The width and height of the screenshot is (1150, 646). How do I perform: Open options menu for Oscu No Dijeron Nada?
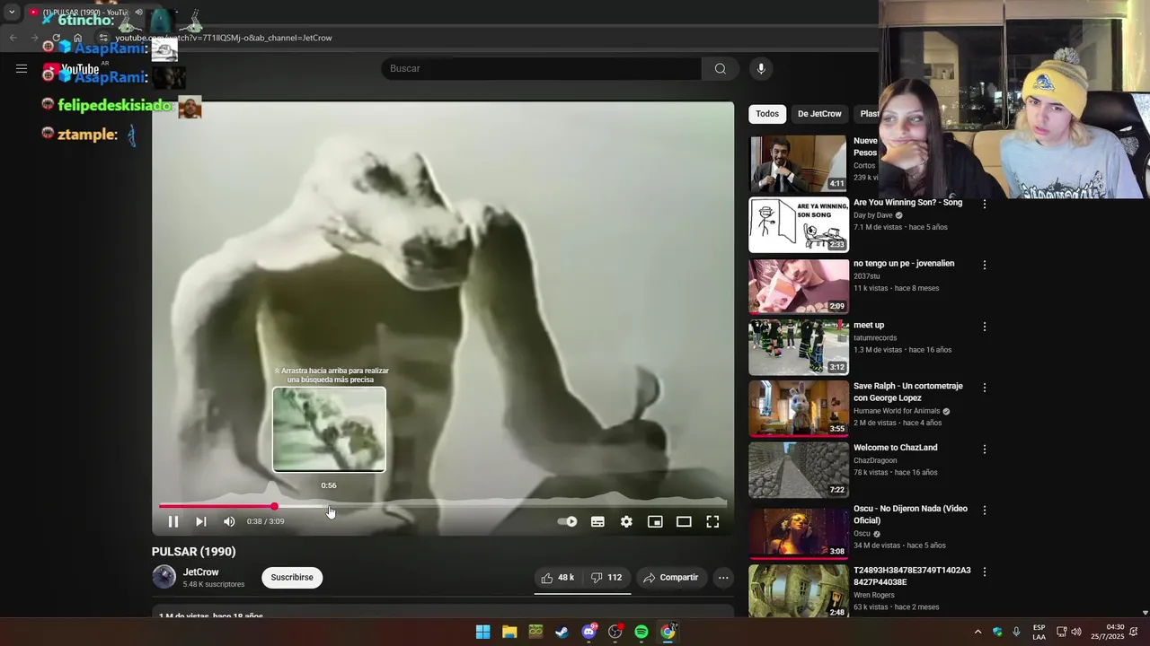985,510
